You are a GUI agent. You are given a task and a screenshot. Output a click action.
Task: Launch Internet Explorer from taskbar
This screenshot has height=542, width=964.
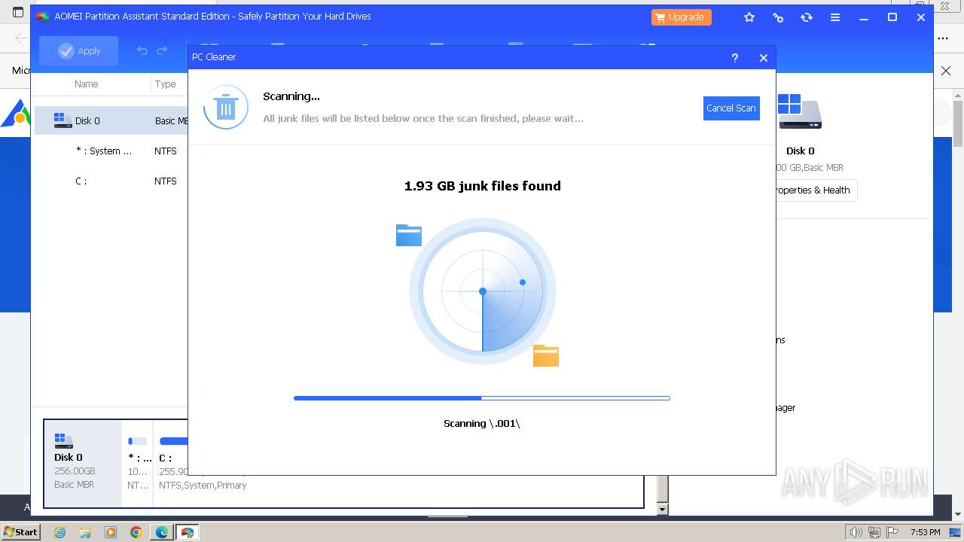pyautogui.click(x=59, y=532)
